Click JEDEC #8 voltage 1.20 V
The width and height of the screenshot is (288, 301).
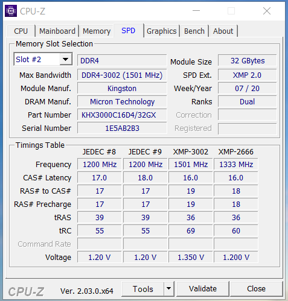100,257
